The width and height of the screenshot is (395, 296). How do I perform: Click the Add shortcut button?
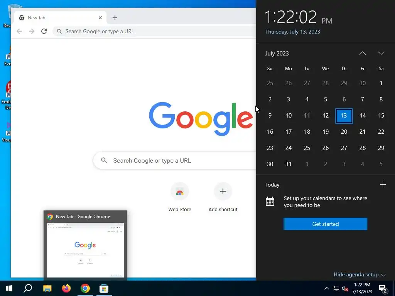point(223,197)
